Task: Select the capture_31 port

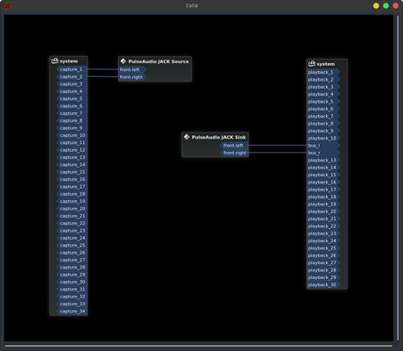Action: click(x=72, y=289)
